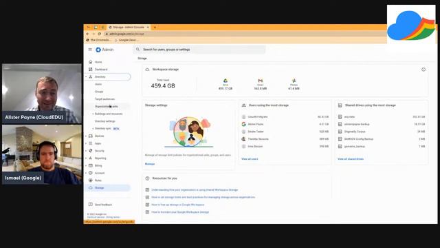
Task: Click the Gmail storage icon
Action: 261,81
